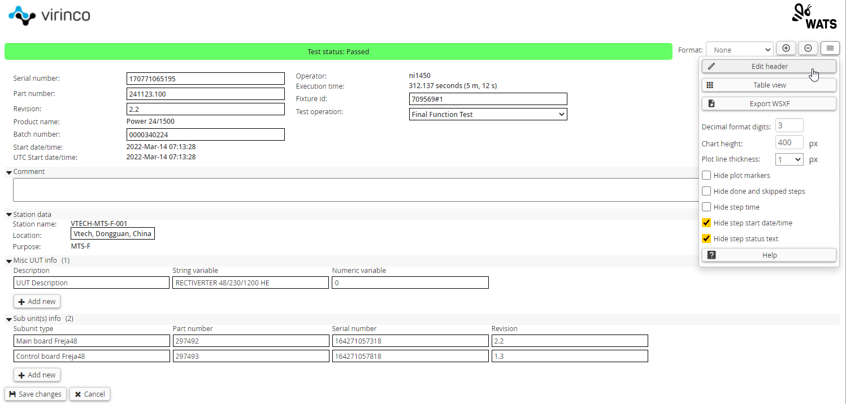Viewport: 846px width, 404px height.
Task: Click Main board revision 2.2 field
Action: click(x=570, y=341)
